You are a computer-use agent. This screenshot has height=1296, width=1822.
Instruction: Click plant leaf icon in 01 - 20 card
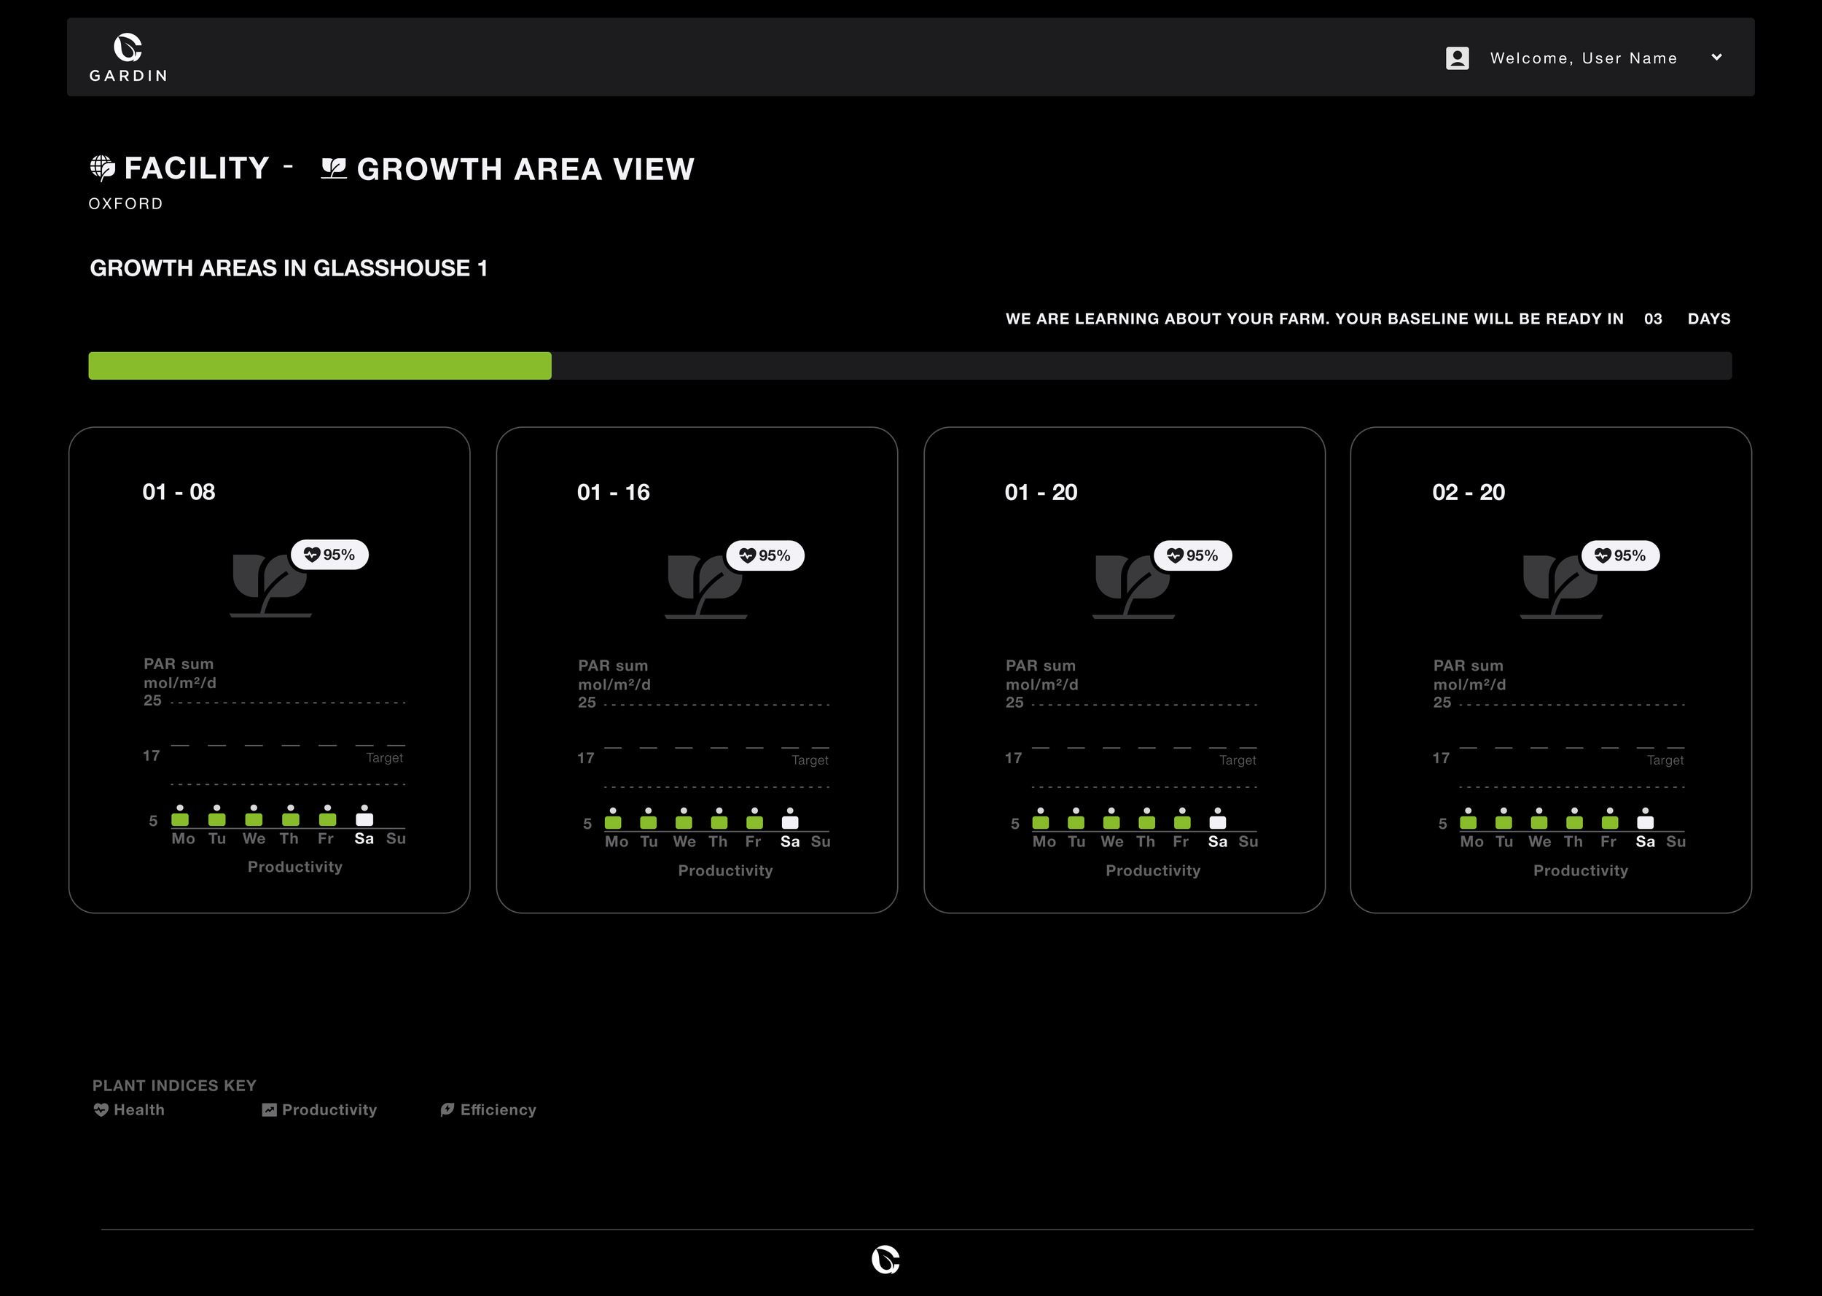pyautogui.click(x=1132, y=586)
